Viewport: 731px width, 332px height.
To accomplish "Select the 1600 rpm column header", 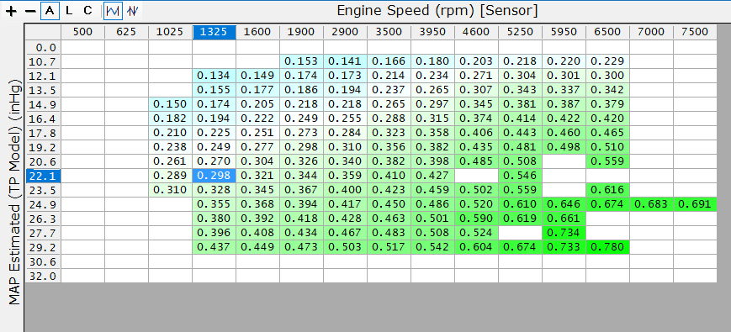I will pyautogui.click(x=257, y=32).
